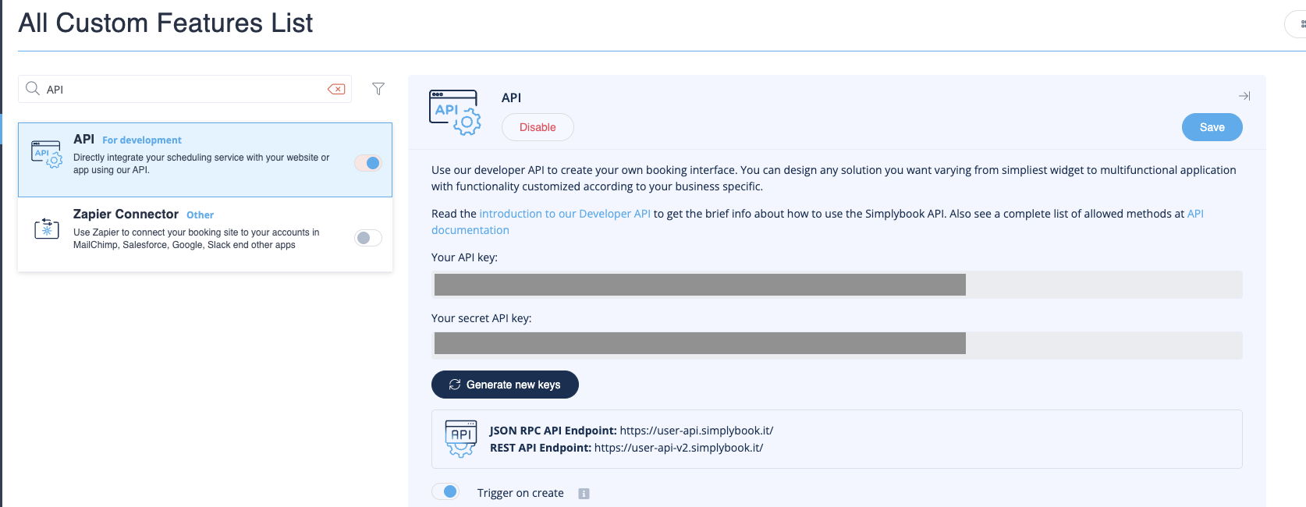Open the features filter funnel
Image resolution: width=1306 pixels, height=507 pixels.
click(x=378, y=89)
